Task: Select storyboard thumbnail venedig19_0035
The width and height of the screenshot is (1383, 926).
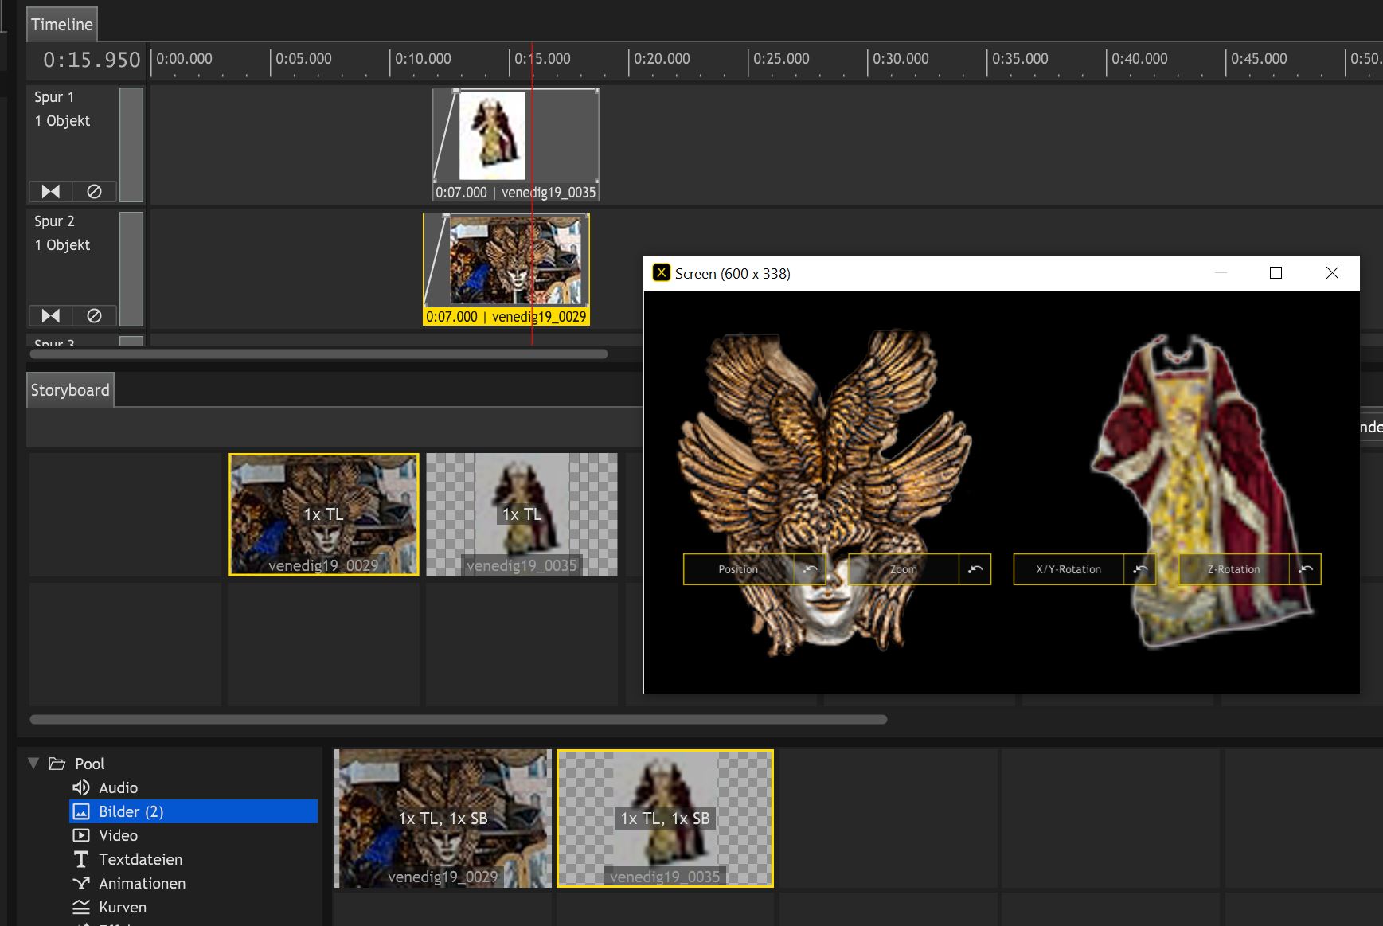Action: click(x=522, y=514)
